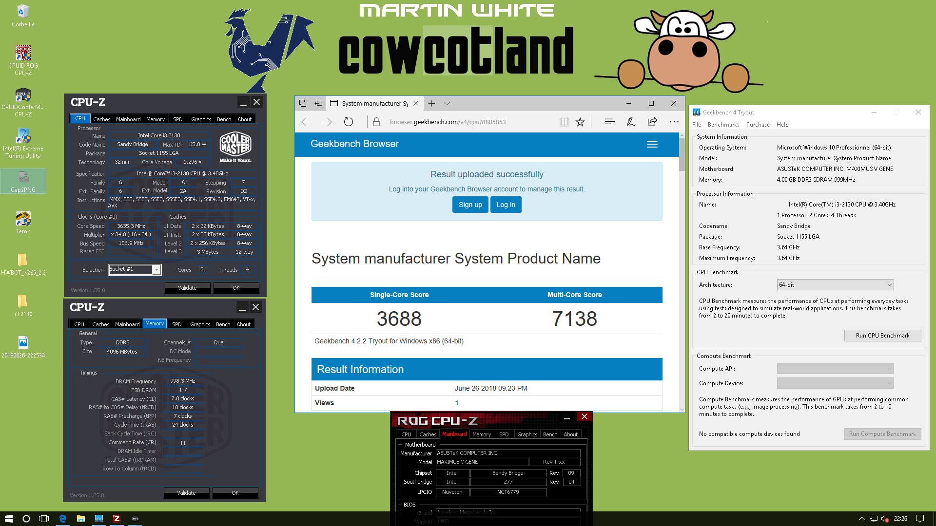936x526 pixels.
Task: Click the Edge set-tabs-aside icon
Action: 318,103
